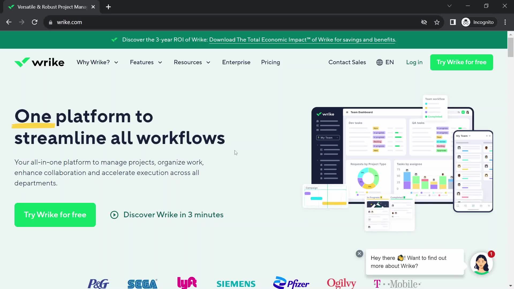Click the Log in link
The width and height of the screenshot is (514, 289).
point(414,62)
